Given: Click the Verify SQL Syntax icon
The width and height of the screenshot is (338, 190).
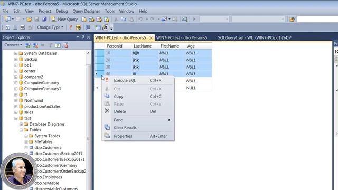Looking at the screenshot, I should [x=78, y=27].
